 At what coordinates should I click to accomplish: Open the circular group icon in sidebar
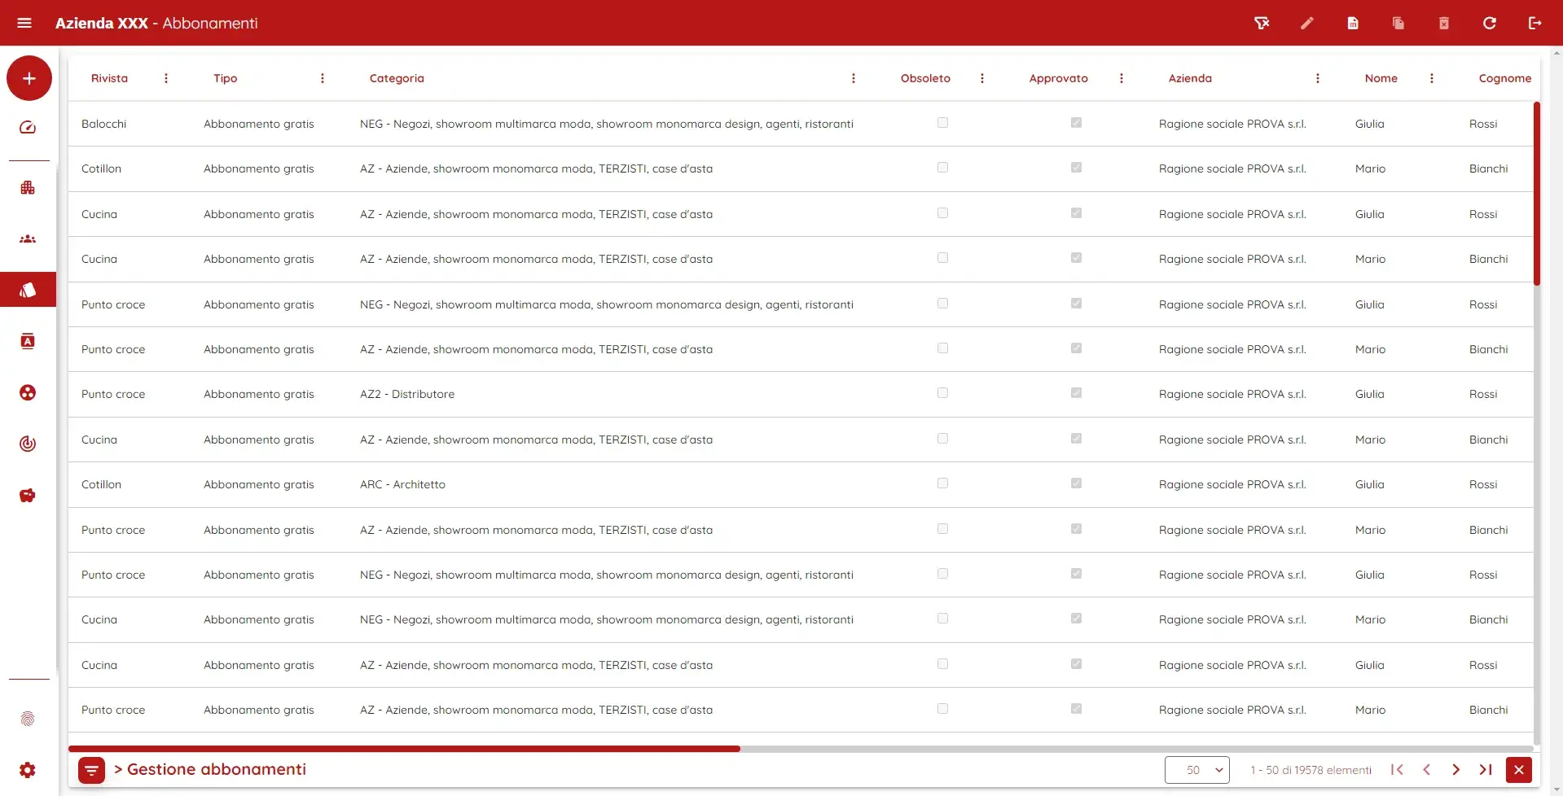click(x=28, y=393)
